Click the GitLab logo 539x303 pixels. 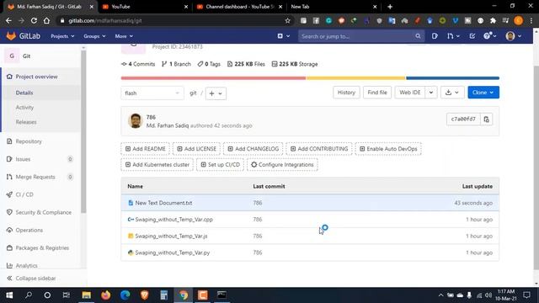pos(23,36)
